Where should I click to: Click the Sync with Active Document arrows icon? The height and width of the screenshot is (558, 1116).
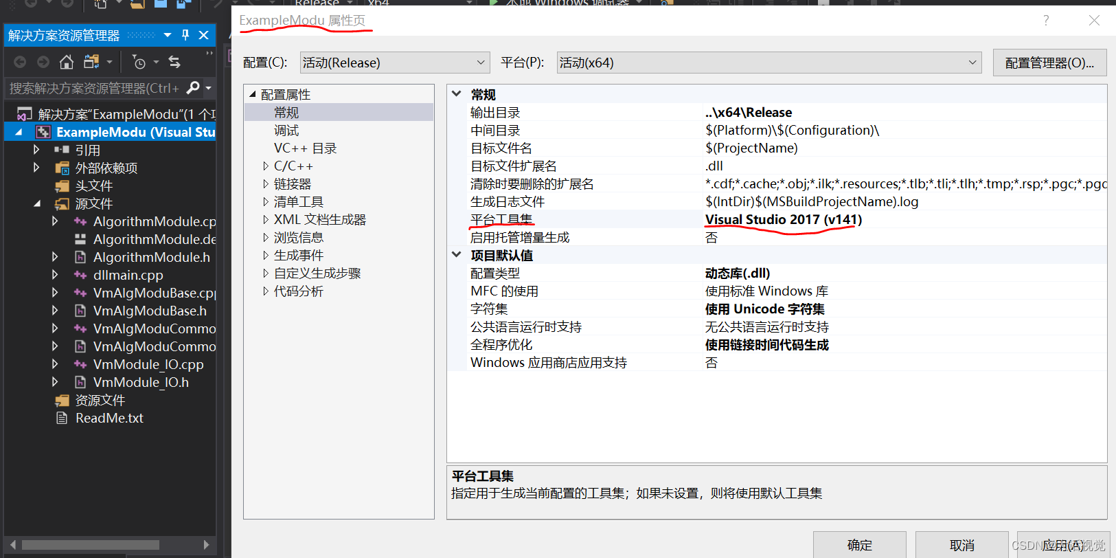(174, 63)
